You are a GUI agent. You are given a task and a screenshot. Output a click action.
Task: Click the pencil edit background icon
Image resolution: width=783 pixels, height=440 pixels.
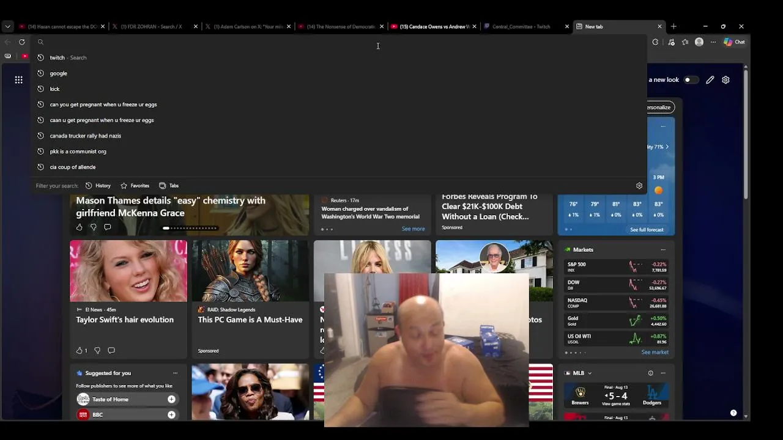pyautogui.click(x=710, y=79)
